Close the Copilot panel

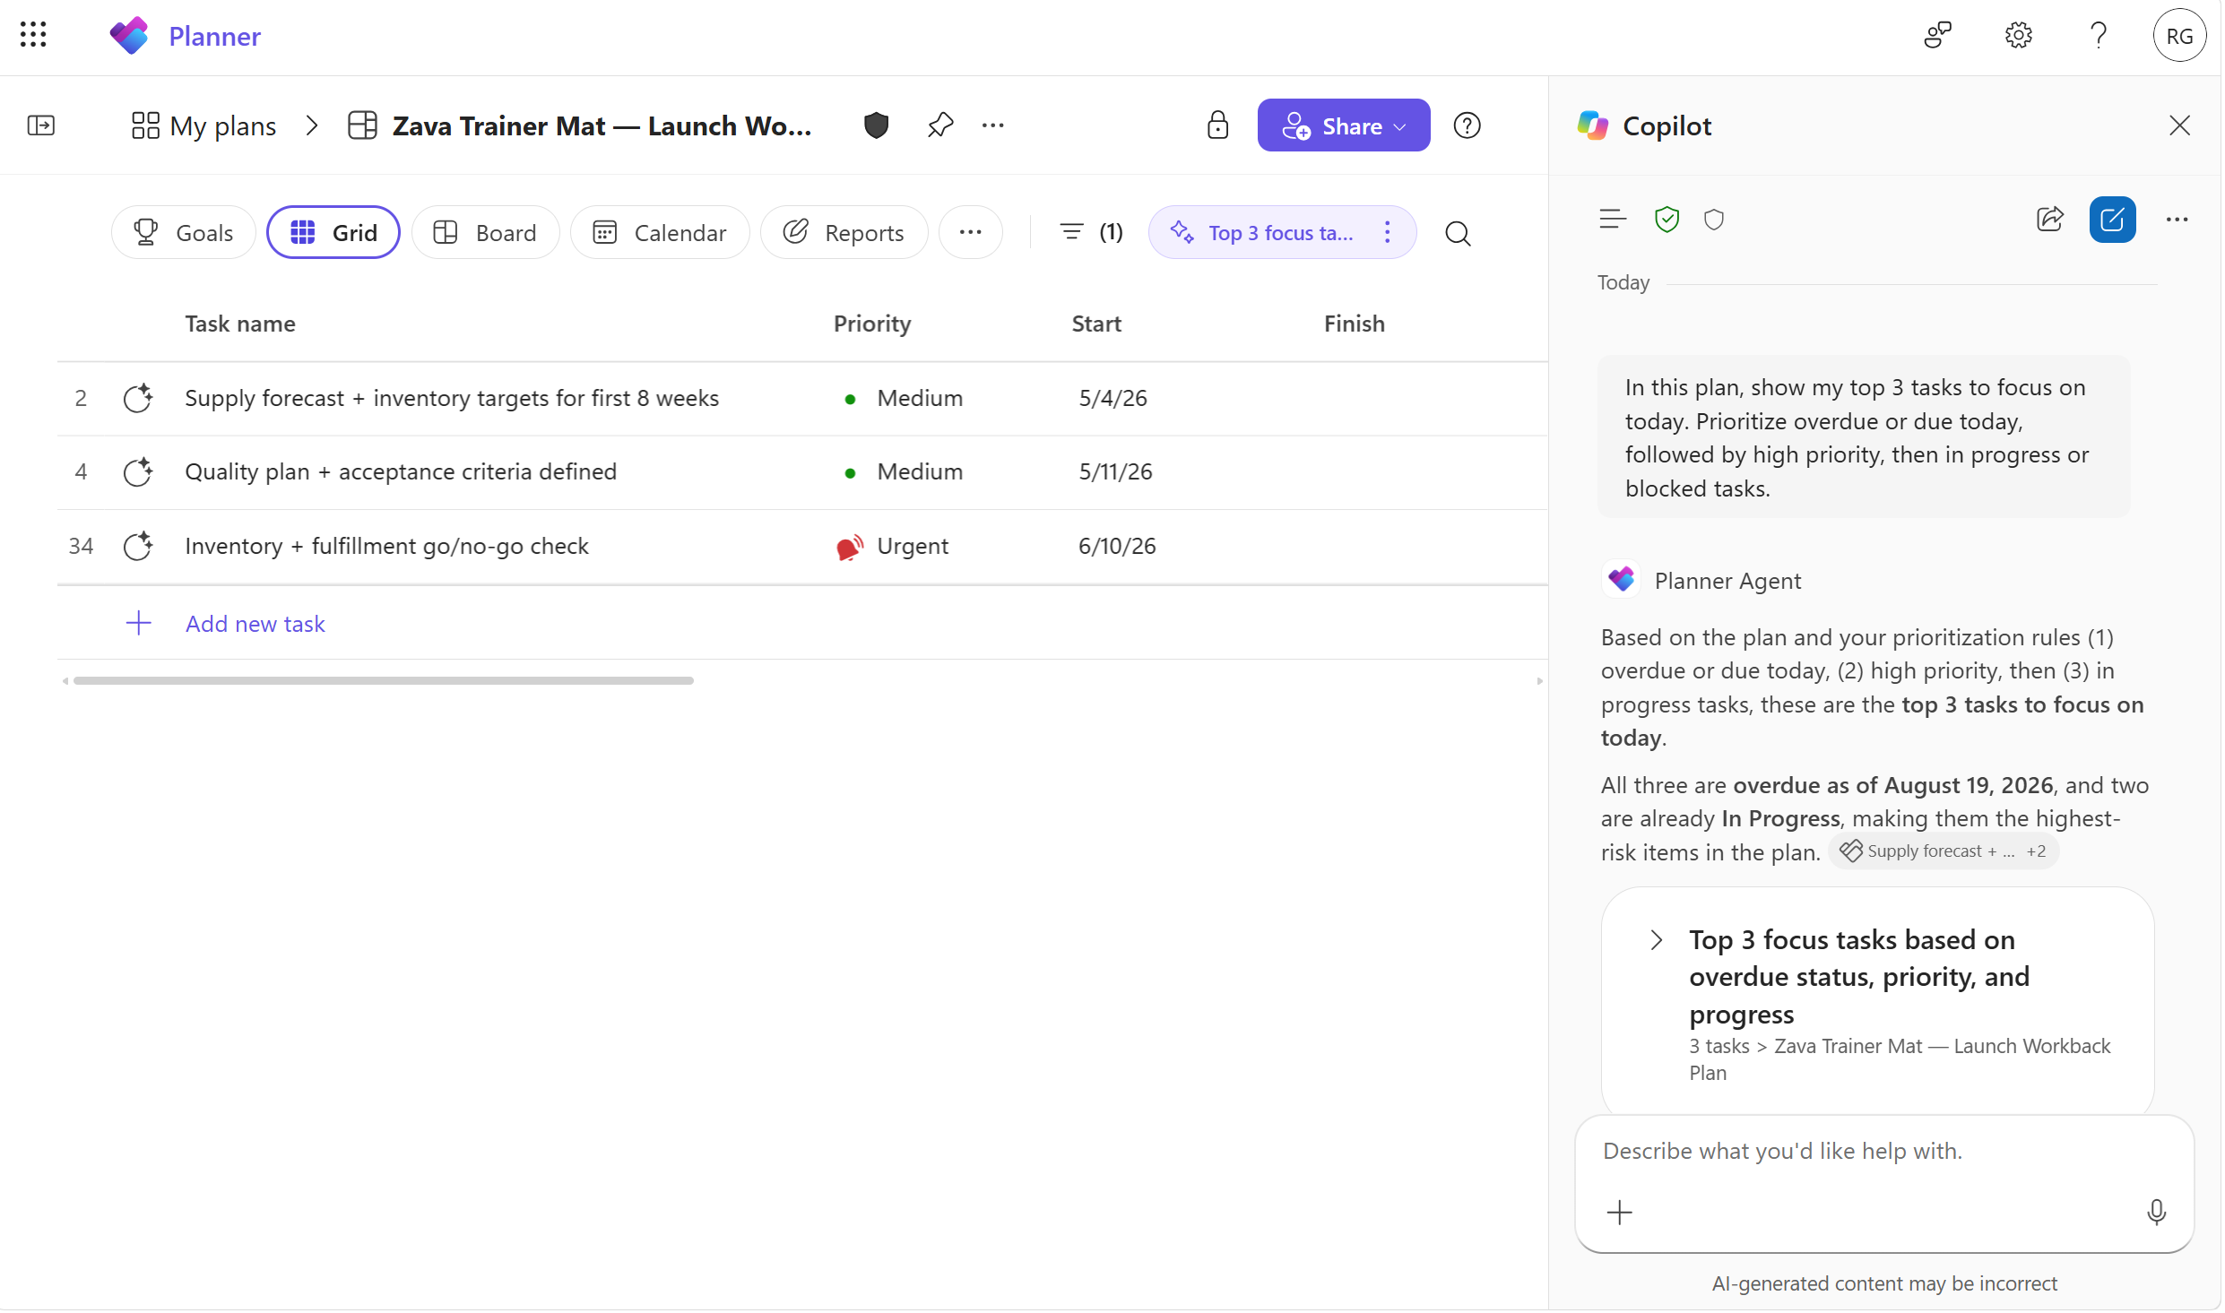point(2179,125)
